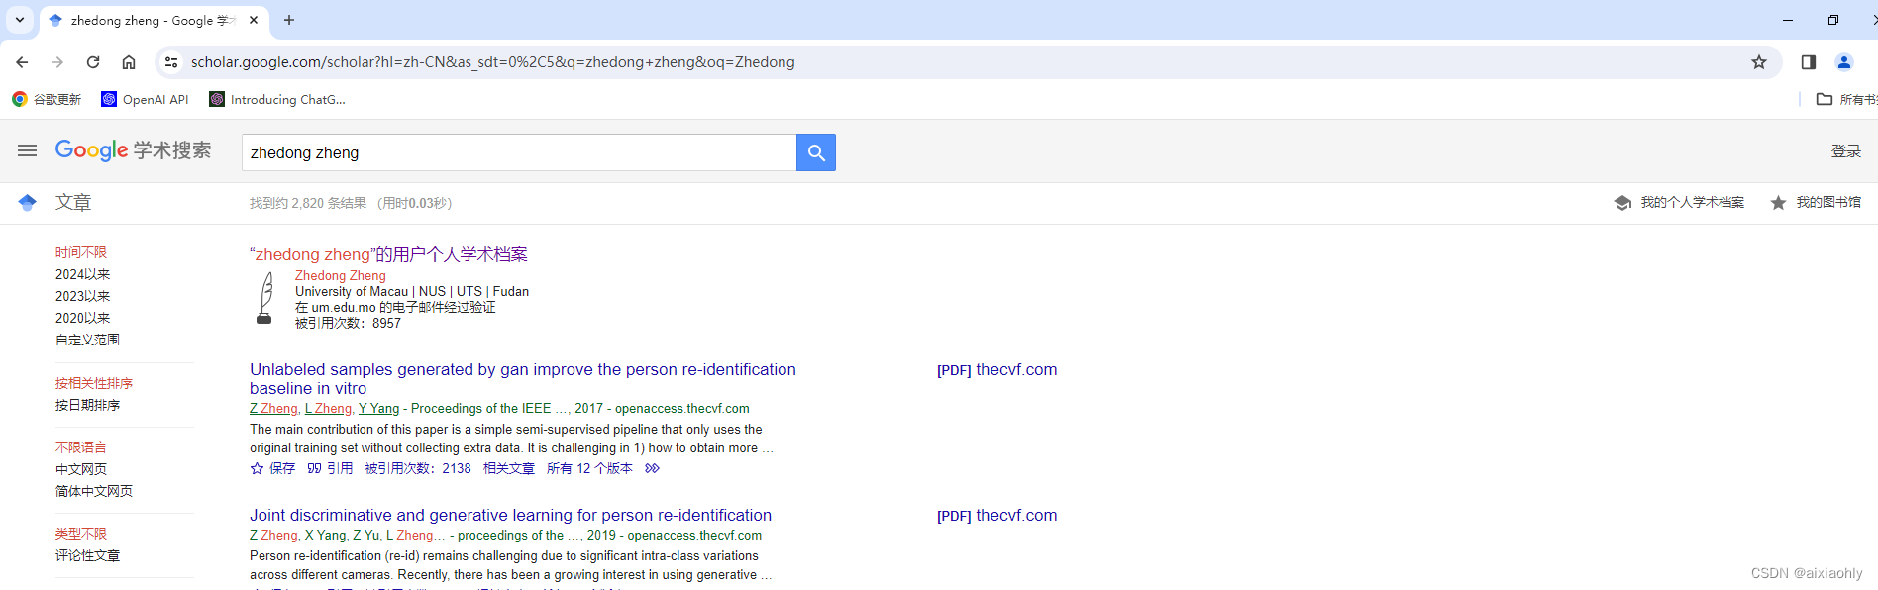Open the Scholar hamburger menu
The image size is (1878, 590).
coord(27,150)
